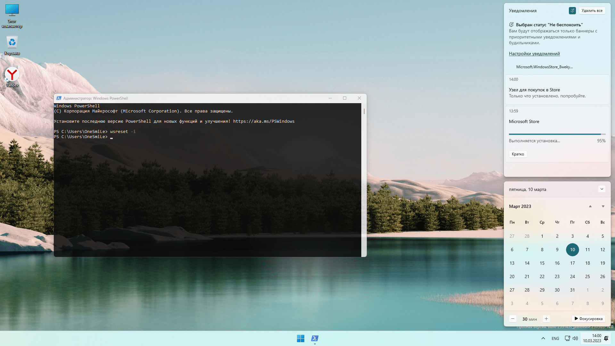
Task: Open the Настройки уведомлений link
Action: click(534, 54)
